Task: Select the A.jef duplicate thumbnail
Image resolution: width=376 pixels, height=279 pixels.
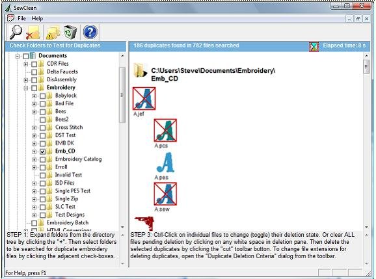Action: (144, 98)
